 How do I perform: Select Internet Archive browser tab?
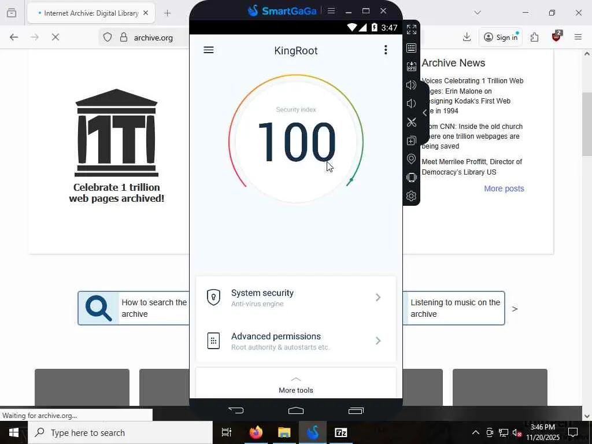(x=91, y=13)
